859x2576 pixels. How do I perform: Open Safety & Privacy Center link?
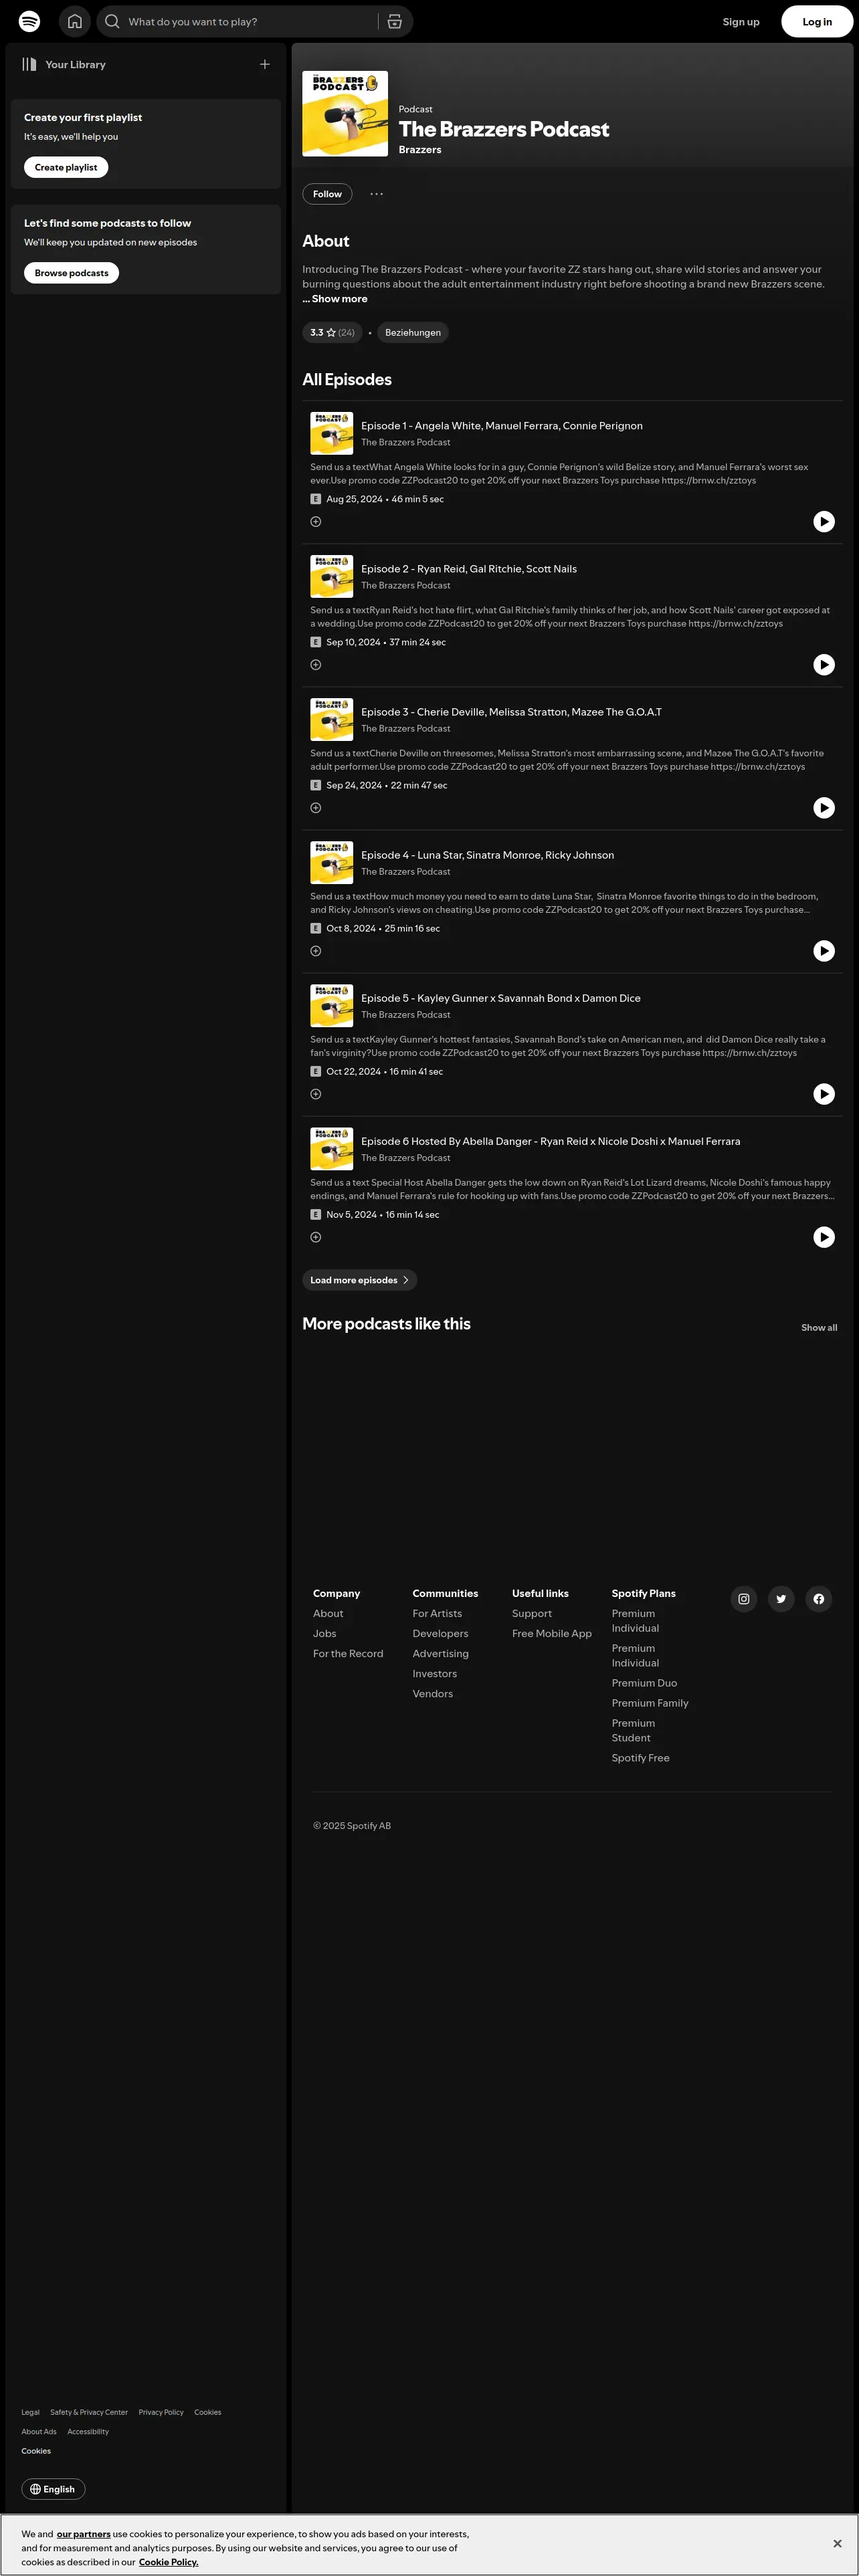coord(89,2412)
